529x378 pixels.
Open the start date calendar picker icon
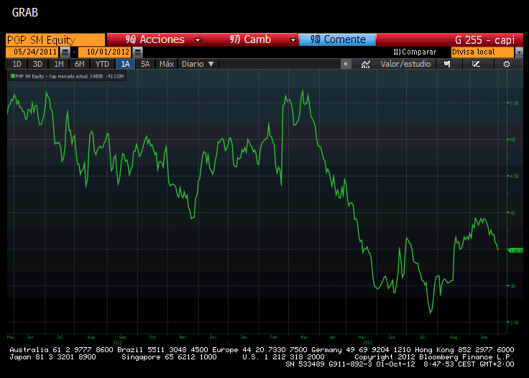click(x=65, y=52)
